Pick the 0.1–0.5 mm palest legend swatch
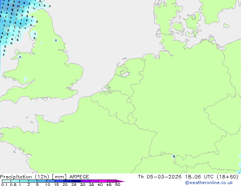This screenshot has width=241, height=186. [x=6, y=181]
